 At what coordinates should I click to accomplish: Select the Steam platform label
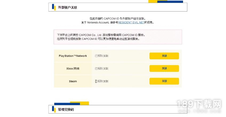point(73,81)
